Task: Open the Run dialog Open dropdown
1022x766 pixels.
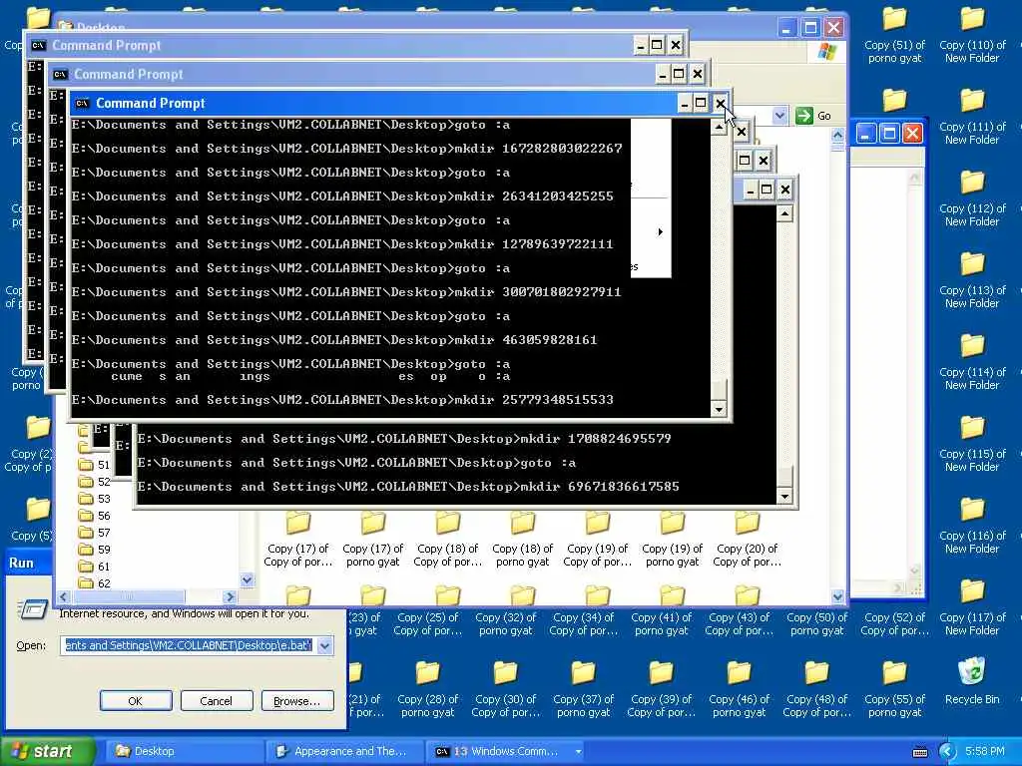Action: (324, 645)
